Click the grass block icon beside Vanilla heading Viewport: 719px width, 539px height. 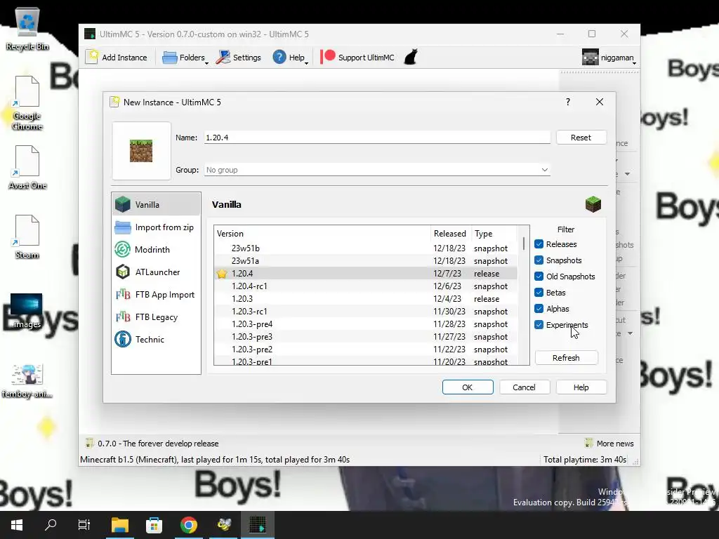pos(593,204)
